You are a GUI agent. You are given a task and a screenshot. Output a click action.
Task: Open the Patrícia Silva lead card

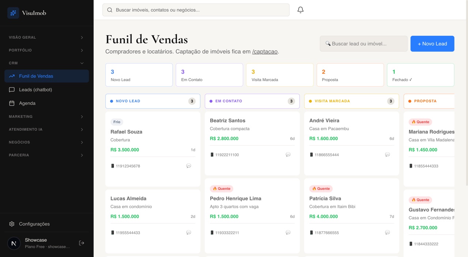click(352, 216)
